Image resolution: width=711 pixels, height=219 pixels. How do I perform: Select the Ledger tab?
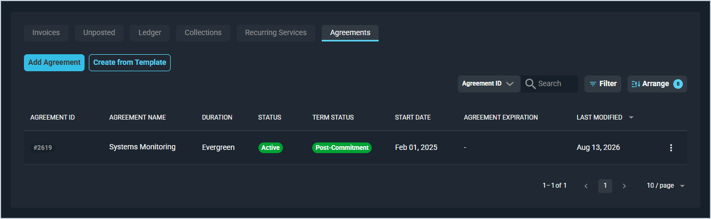pyautogui.click(x=150, y=32)
